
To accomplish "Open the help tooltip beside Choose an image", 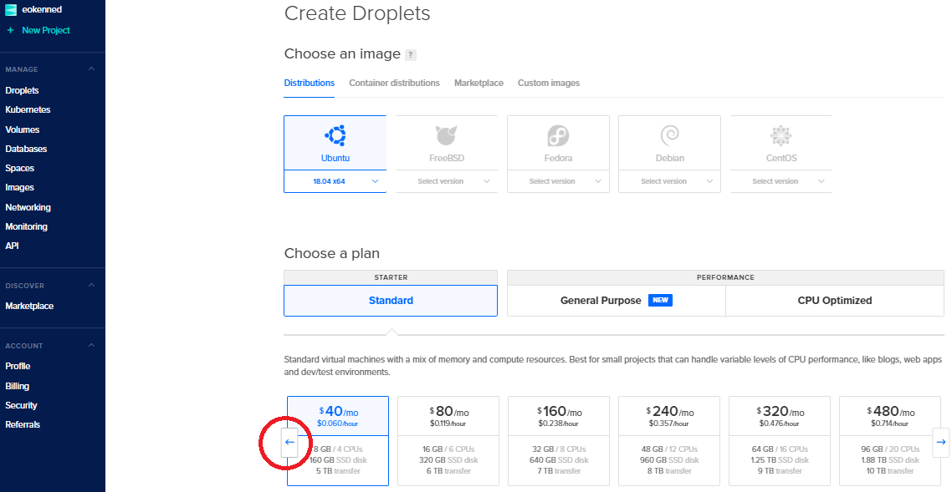I will (410, 53).
